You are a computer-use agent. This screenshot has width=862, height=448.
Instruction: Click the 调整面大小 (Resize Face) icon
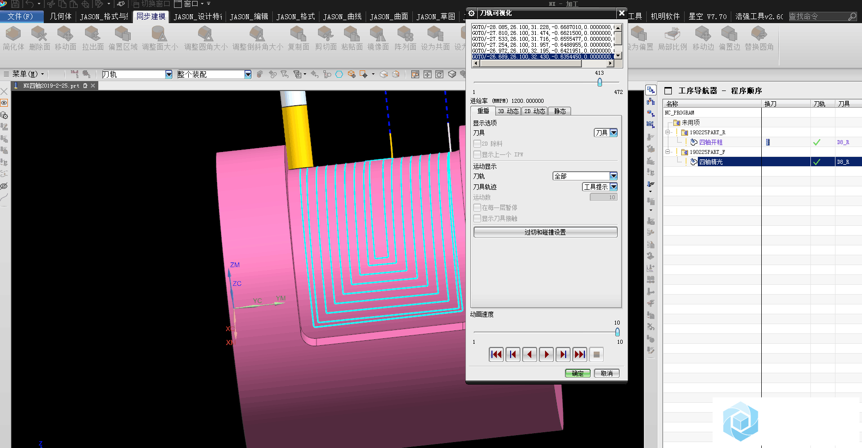pyautogui.click(x=160, y=34)
